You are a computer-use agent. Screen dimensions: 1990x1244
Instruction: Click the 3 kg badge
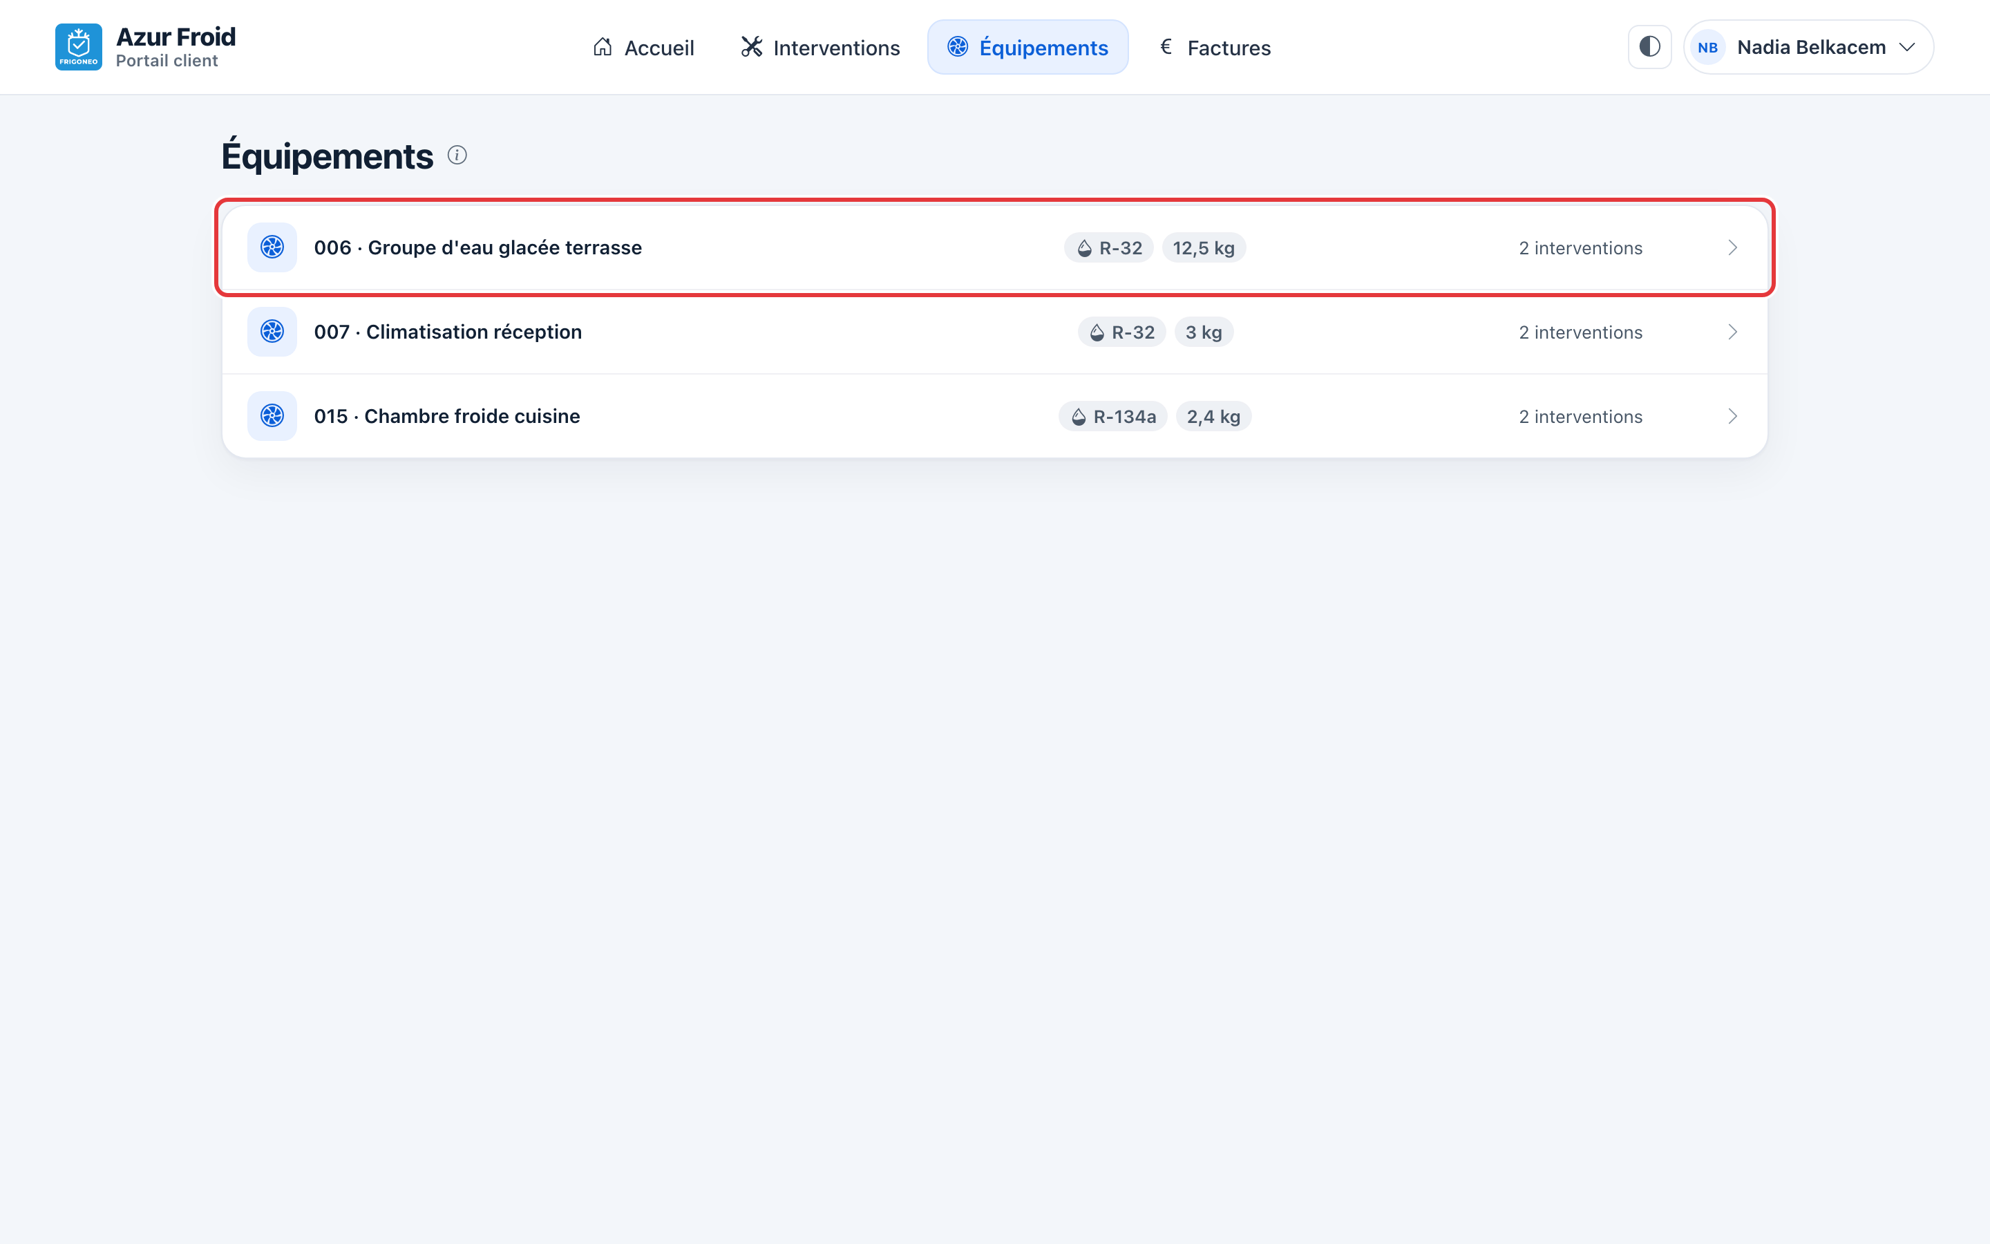1204,332
